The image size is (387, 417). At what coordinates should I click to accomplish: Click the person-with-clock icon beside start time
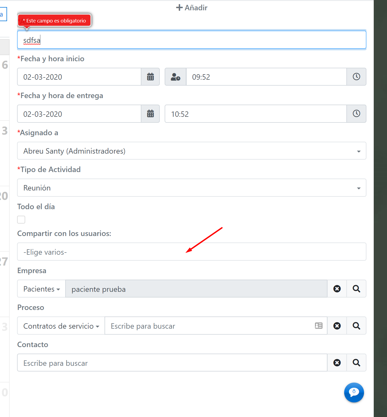[x=175, y=77]
